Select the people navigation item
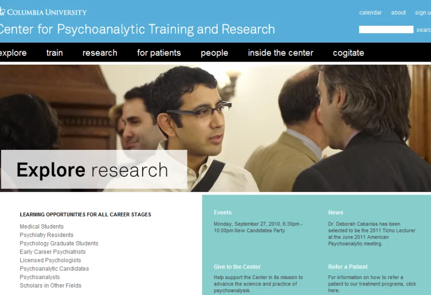The image size is (431, 295). click(214, 53)
